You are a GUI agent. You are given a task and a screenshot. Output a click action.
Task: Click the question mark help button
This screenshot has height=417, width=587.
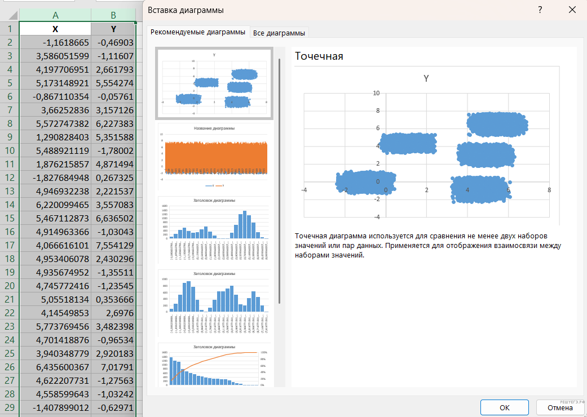click(540, 10)
